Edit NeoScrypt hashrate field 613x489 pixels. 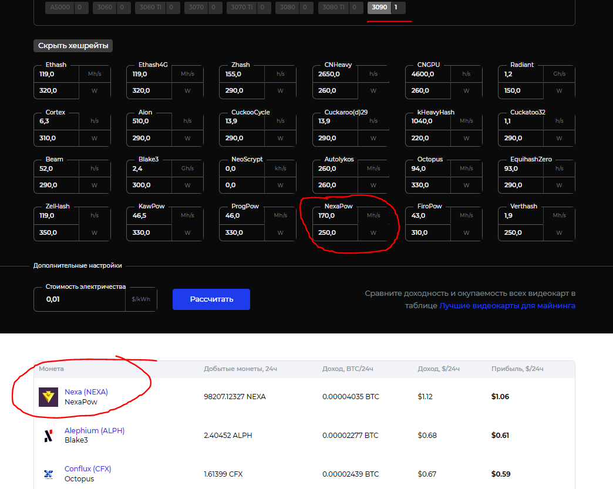pyautogui.click(x=242, y=168)
